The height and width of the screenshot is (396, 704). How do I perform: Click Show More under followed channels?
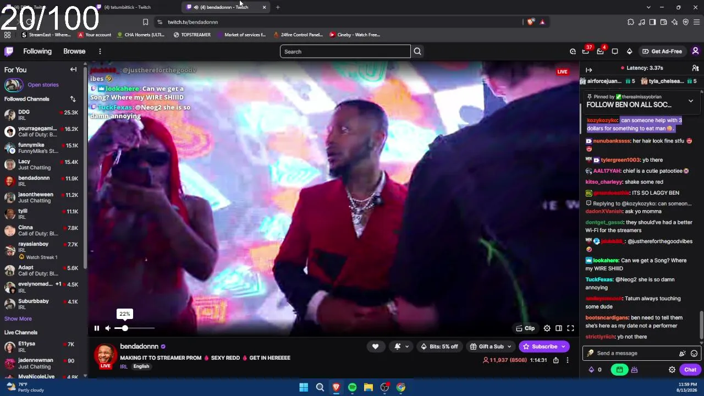point(18,318)
